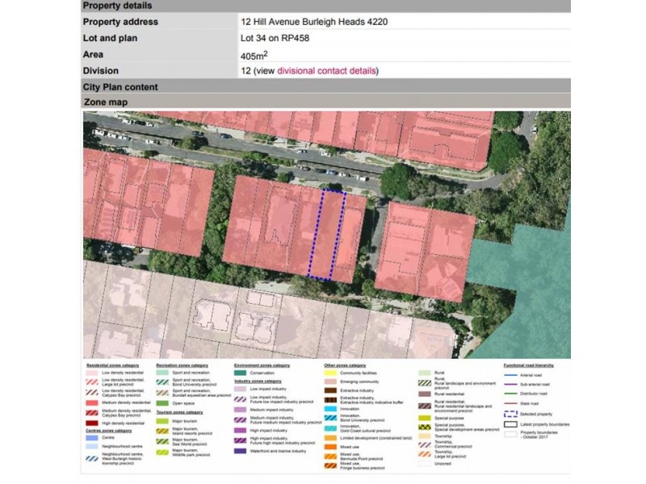646x484 pixels.
Task: Click the Residential zones category heading
Action: point(112,365)
